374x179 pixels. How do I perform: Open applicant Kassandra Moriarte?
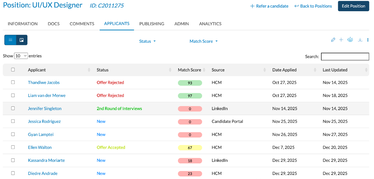pyautogui.click(x=46, y=160)
